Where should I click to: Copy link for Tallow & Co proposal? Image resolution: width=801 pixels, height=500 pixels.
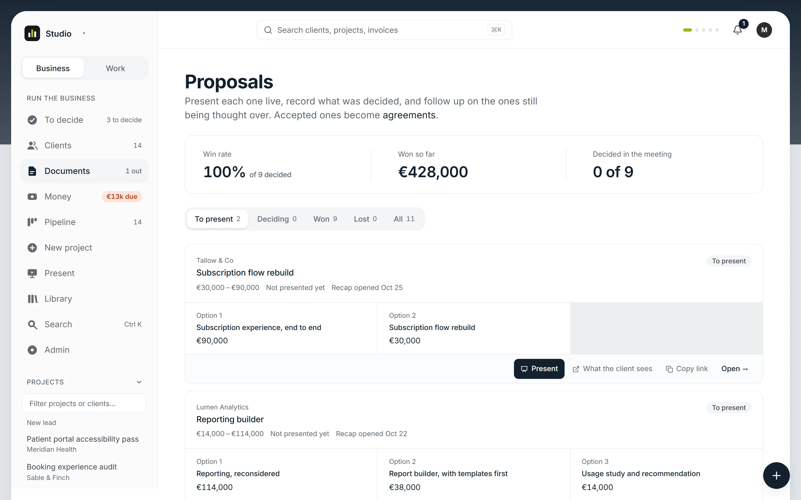[x=687, y=369]
